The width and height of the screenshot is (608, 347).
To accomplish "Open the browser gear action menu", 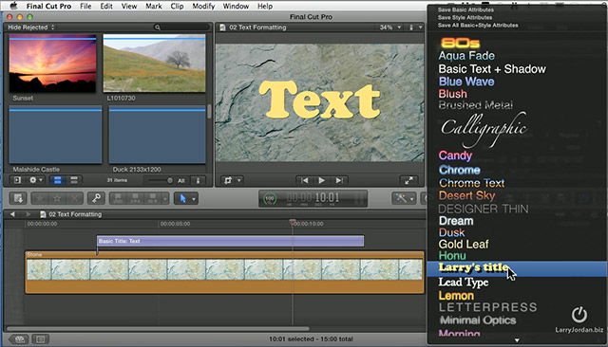I will (x=35, y=180).
